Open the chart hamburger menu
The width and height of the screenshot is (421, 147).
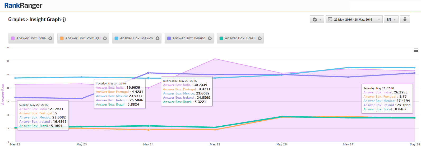coord(416,50)
